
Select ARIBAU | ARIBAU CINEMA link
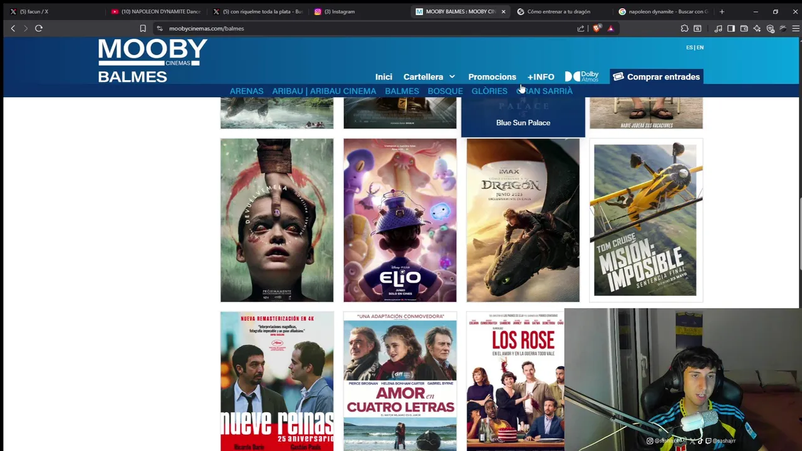(x=324, y=91)
